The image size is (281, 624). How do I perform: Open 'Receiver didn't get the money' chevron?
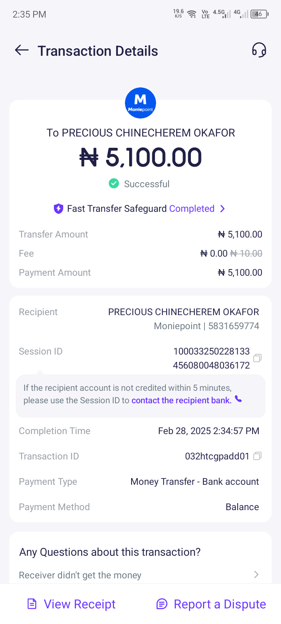pos(256,574)
